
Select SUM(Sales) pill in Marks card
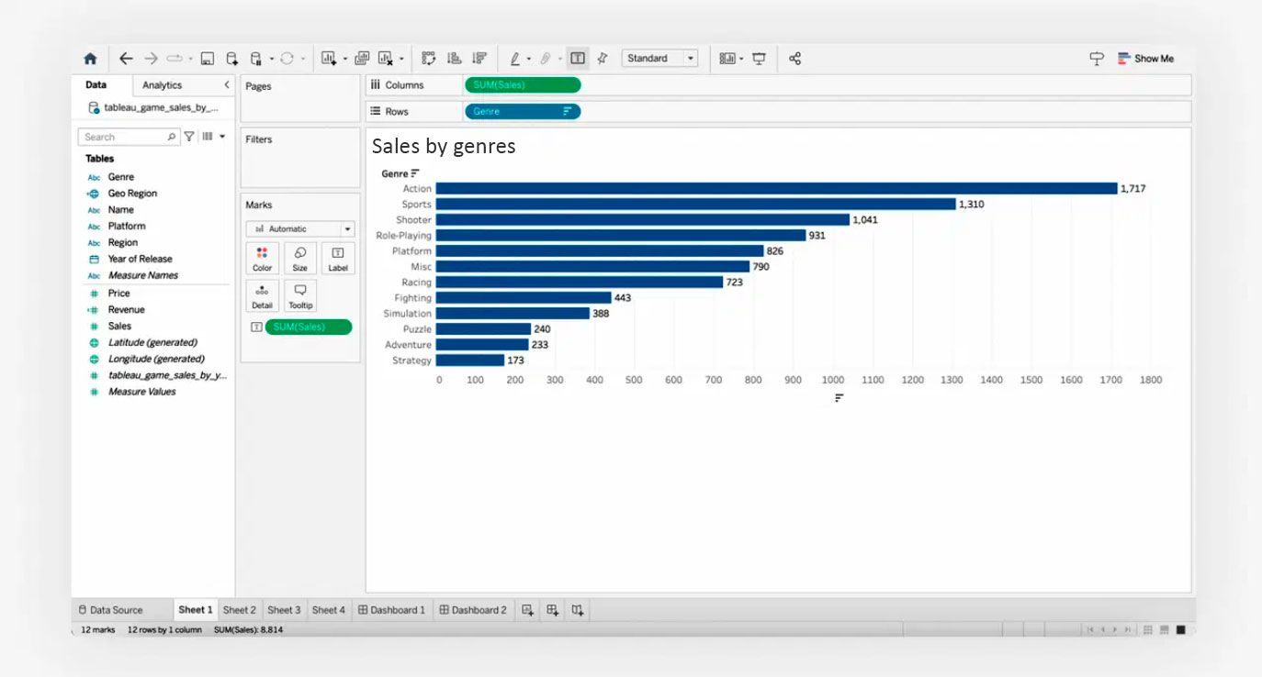pos(309,327)
